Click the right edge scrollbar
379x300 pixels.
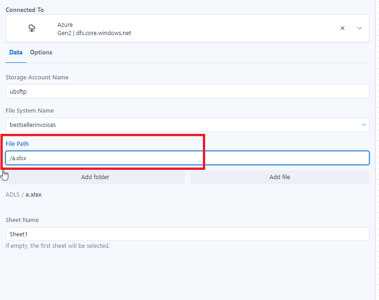[x=377, y=150]
